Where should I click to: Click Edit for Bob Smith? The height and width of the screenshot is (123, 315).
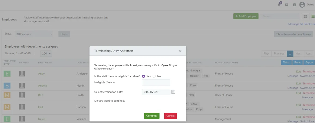click(x=298, y=93)
